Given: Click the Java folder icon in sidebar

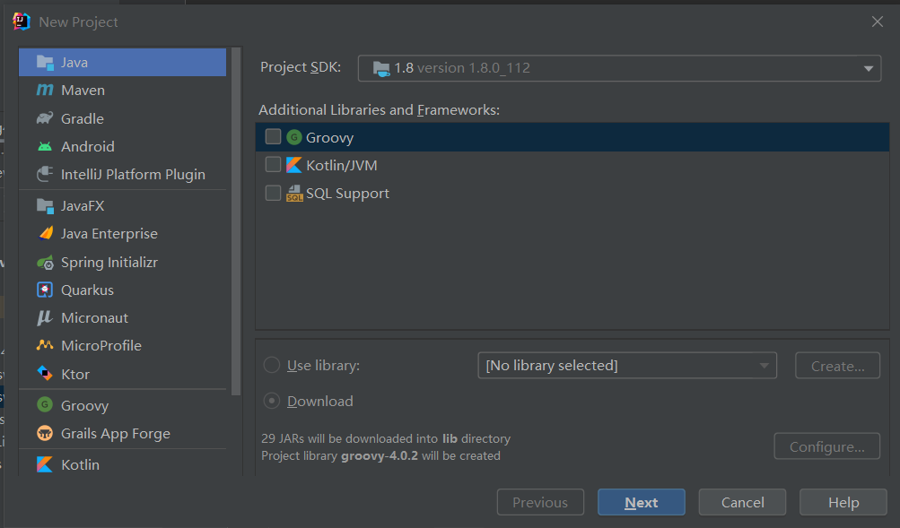Looking at the screenshot, I should click(x=45, y=63).
